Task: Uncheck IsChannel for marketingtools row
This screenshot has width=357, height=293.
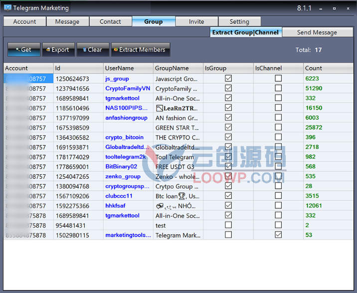Action: tap(278, 235)
